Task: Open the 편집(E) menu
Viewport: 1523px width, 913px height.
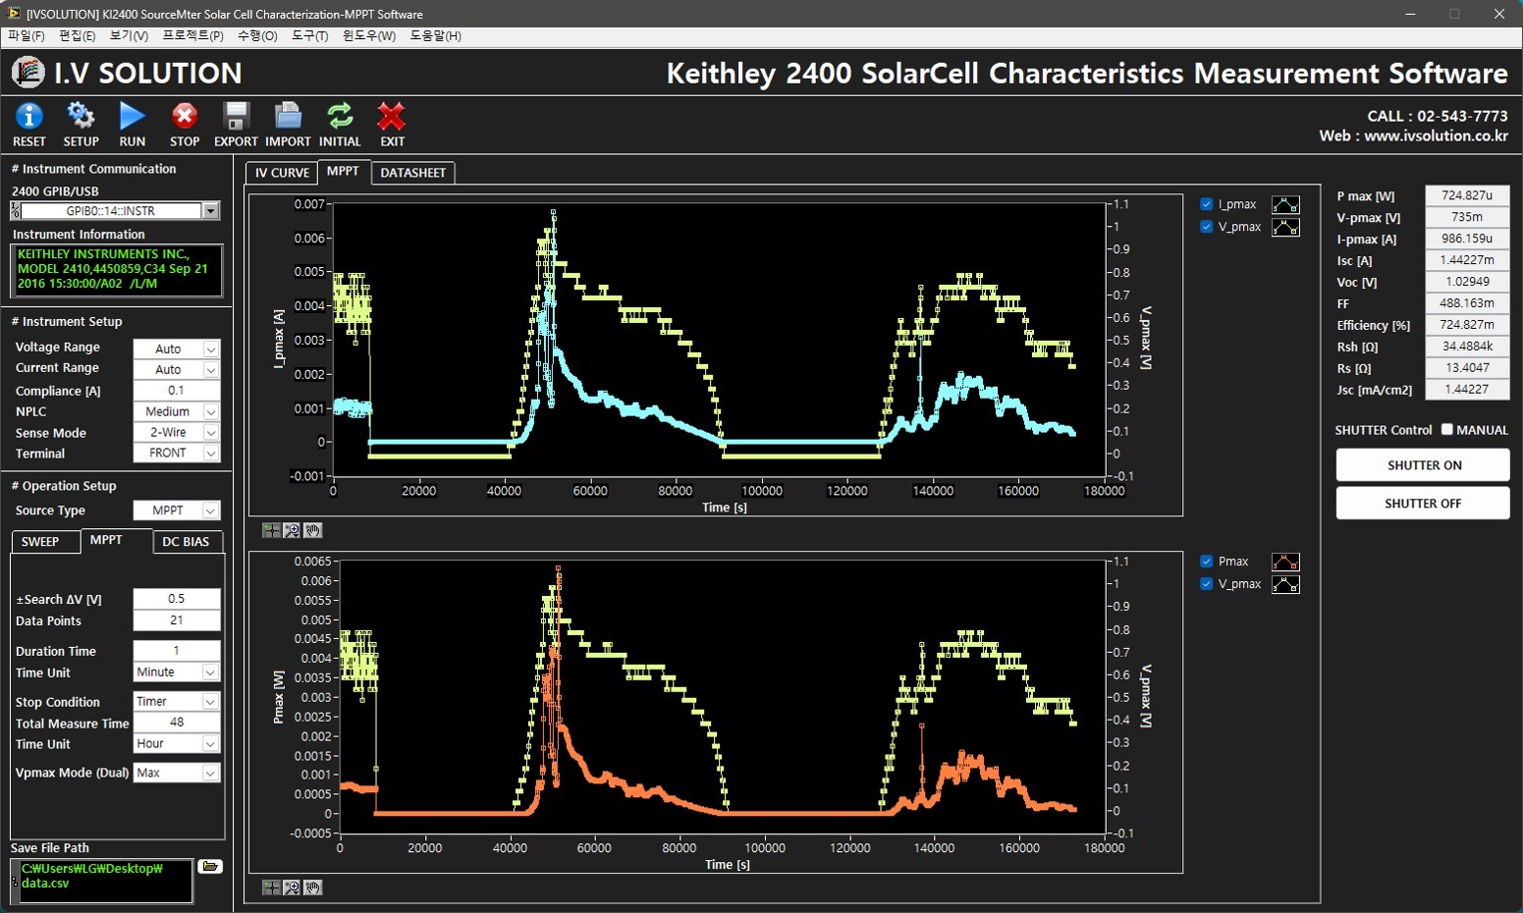Action: (78, 36)
